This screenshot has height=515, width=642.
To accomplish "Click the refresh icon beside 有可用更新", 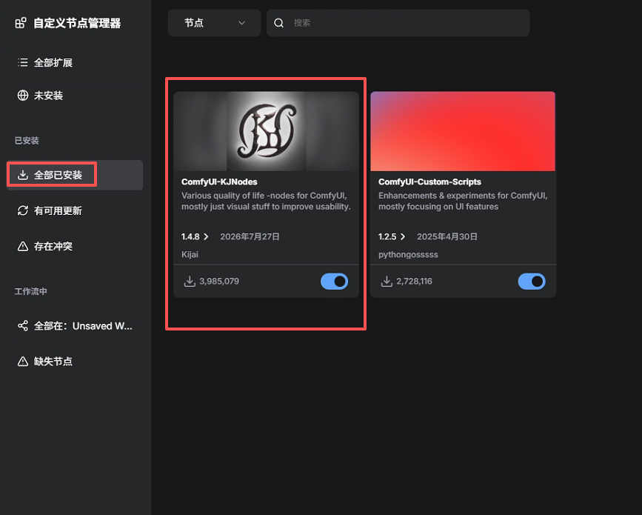I will coord(23,210).
